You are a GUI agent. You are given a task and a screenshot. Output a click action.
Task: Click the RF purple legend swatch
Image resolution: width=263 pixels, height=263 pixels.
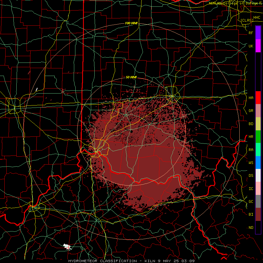[258, 33]
